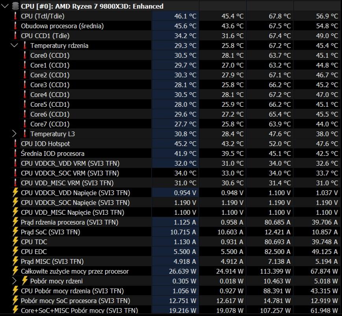Click the 46.1 °C current Tctl/Tdie value
This screenshot has height=316, width=342.
click(185, 16)
